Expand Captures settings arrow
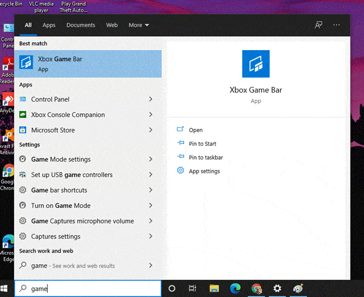The height and width of the screenshot is (297, 364). [150, 236]
